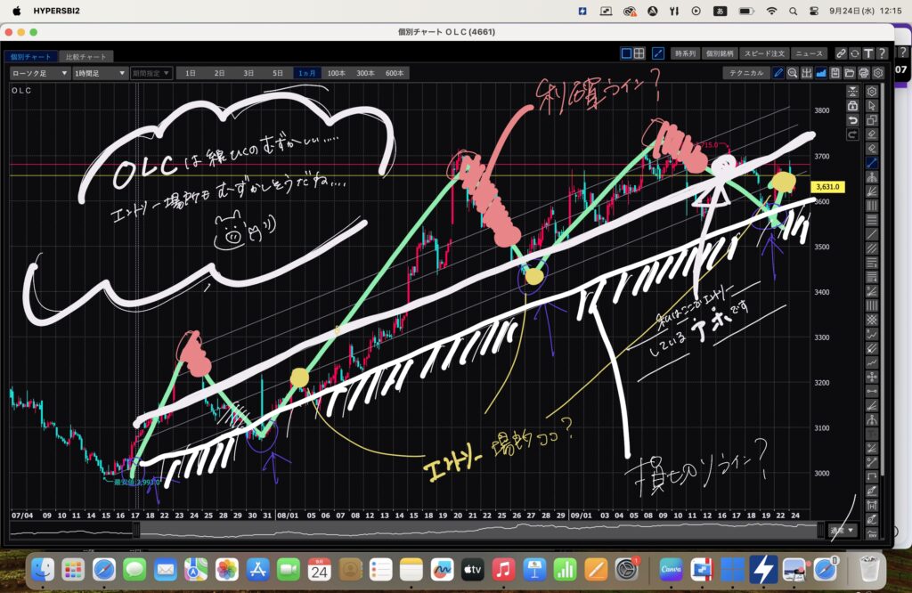
Task: Switch to single chart layout view
Action: coord(626,53)
